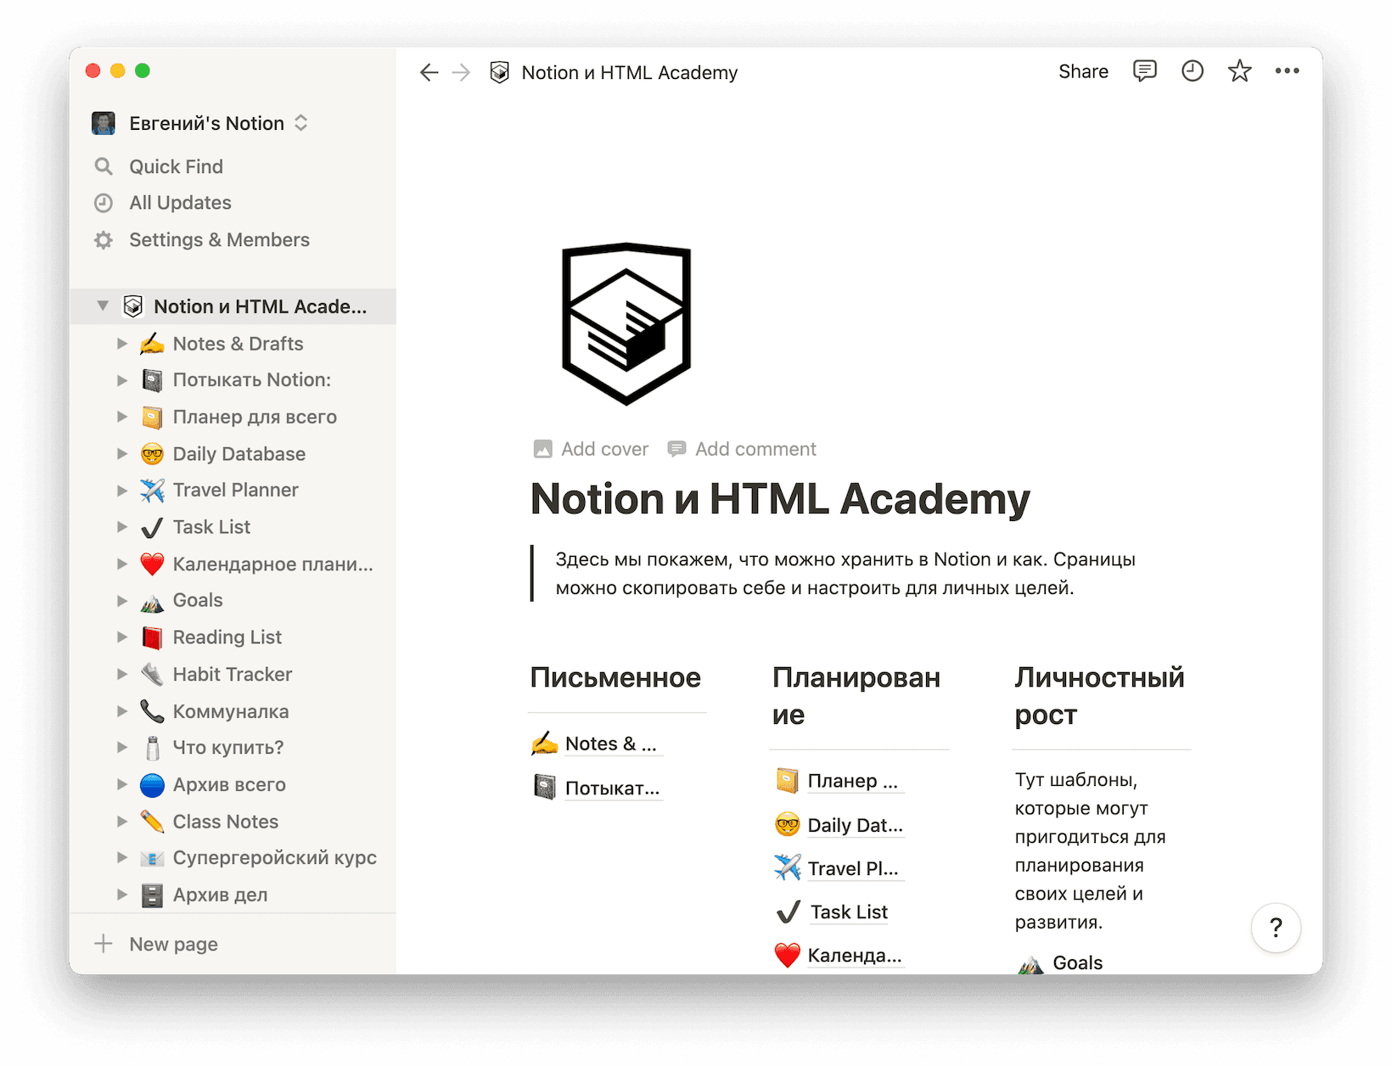Click the Reading List red book icon in sidebar
Image resolution: width=1392 pixels, height=1066 pixels.
click(x=152, y=637)
